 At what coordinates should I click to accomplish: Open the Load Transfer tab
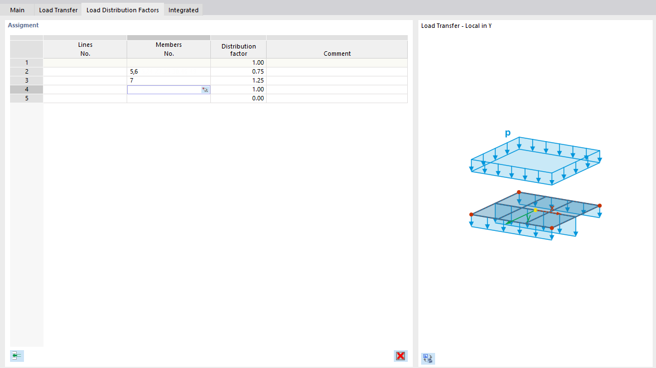[x=58, y=10]
